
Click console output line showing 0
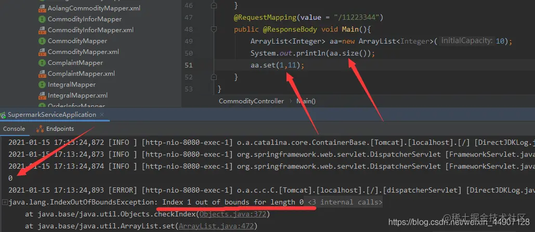tap(10, 178)
